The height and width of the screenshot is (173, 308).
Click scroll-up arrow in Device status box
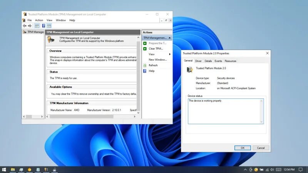(x=261, y=101)
